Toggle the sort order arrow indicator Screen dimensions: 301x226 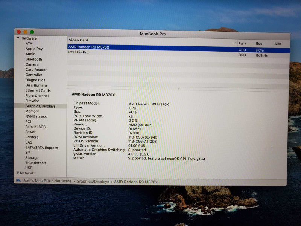(235, 43)
